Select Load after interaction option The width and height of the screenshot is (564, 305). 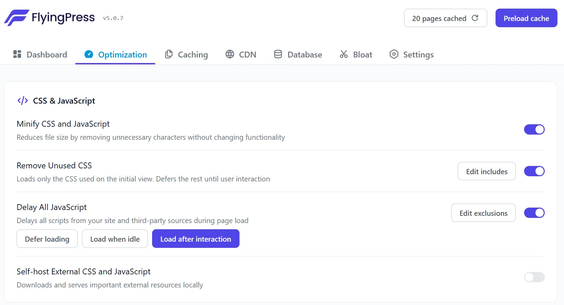[x=196, y=239]
